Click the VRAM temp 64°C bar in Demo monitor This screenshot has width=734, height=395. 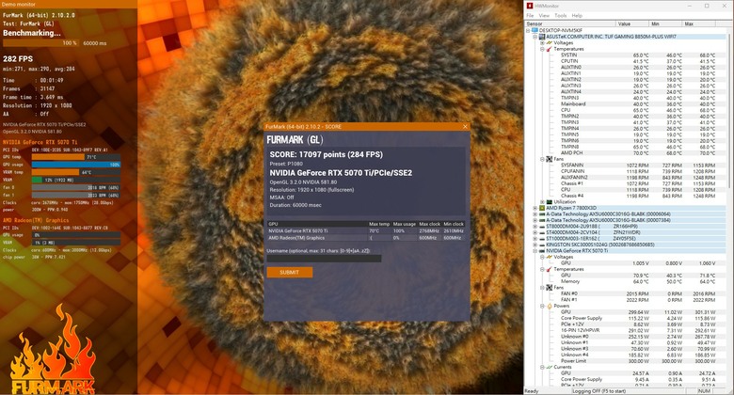tap(76, 172)
